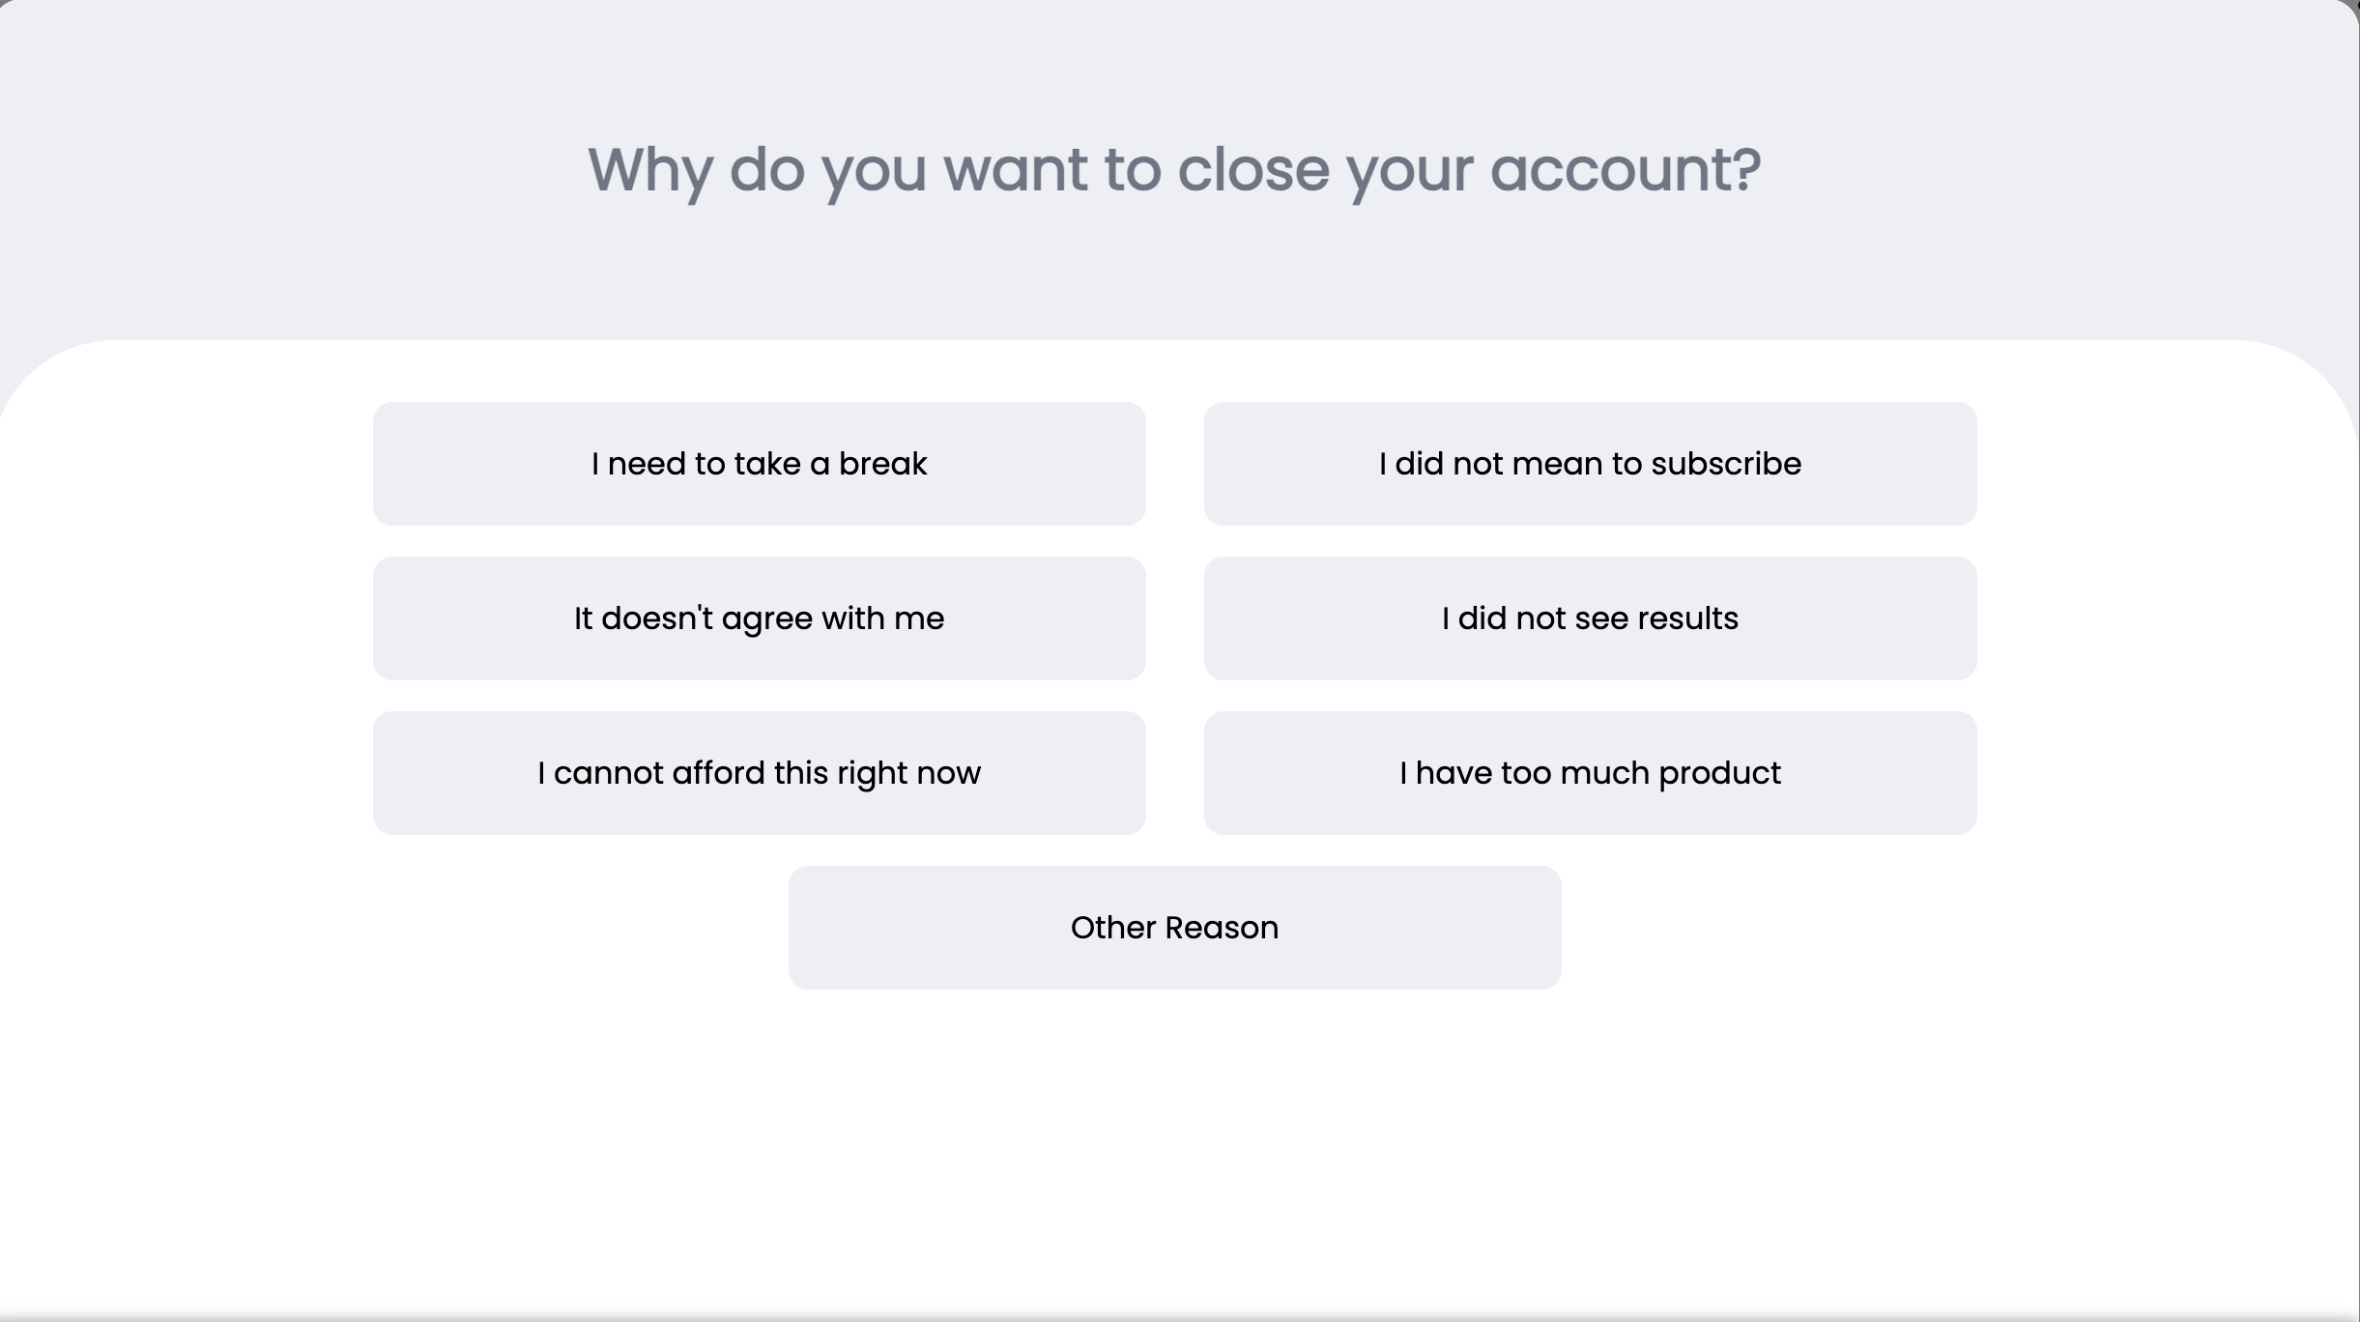Select "I need to take a break"
This screenshot has width=2360, height=1322.
[x=759, y=464]
